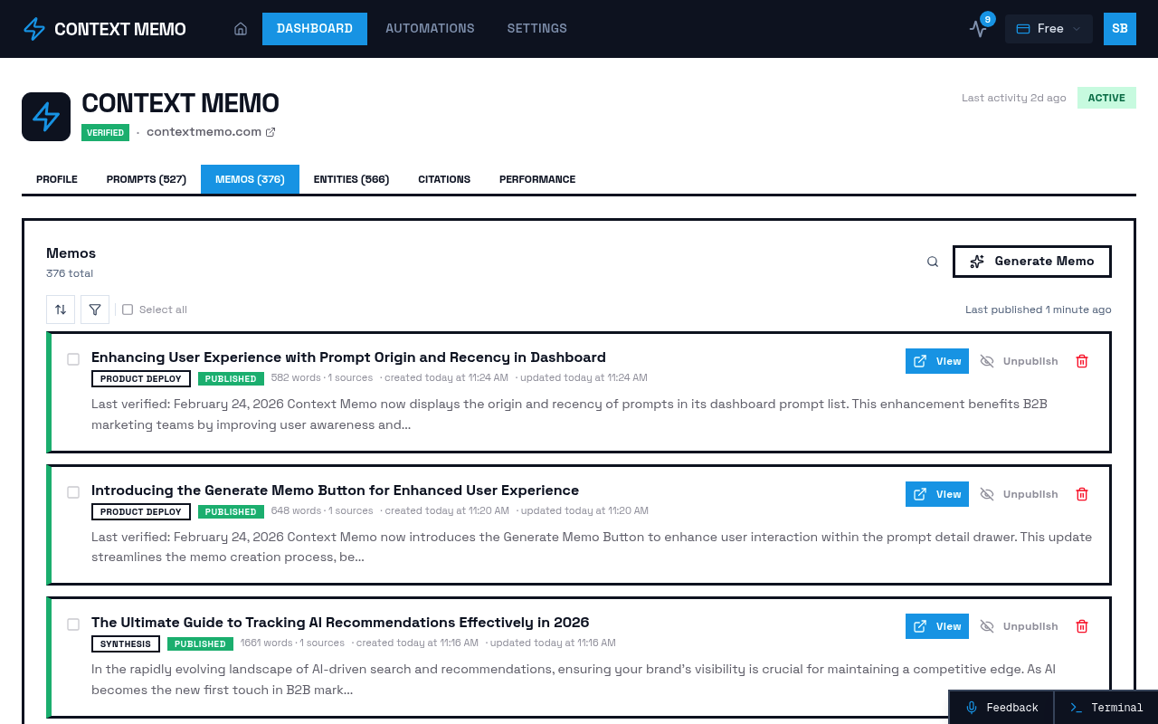Screen dimensions: 1158x724
Task: Switch to the Entities (566) tab
Action: pos(352,178)
